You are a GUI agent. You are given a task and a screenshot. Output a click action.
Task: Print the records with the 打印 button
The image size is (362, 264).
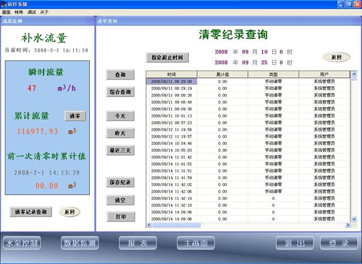point(120,216)
